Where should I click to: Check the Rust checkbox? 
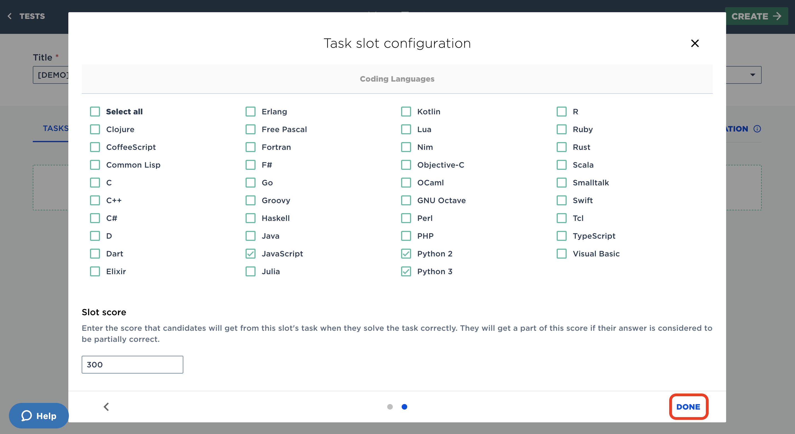pos(562,147)
